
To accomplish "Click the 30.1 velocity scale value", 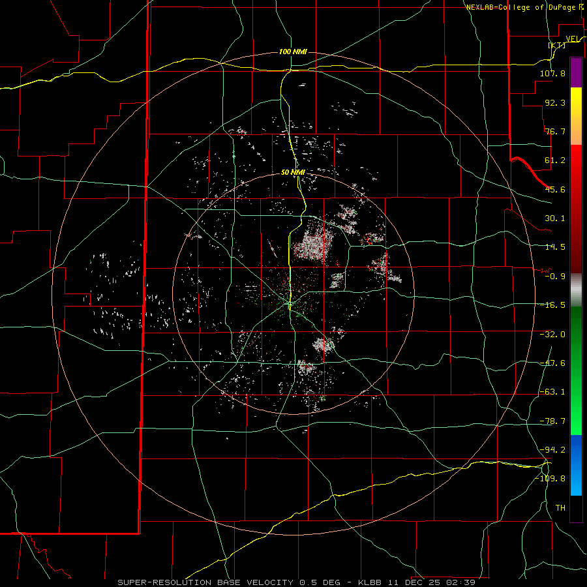I will click(x=555, y=218).
